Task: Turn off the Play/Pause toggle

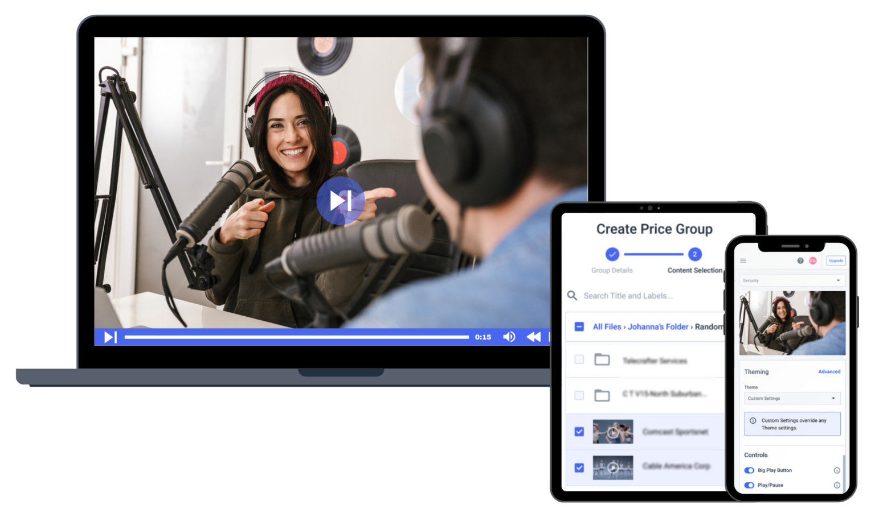Action: (x=749, y=485)
